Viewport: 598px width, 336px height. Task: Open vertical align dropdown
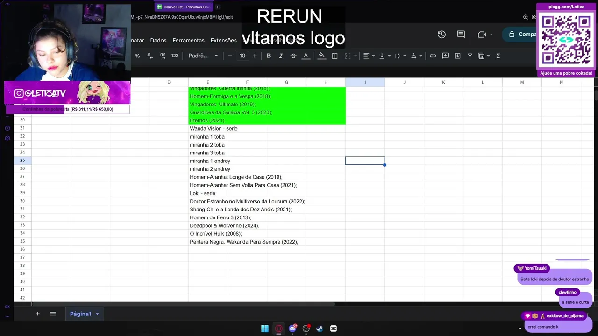(384, 56)
